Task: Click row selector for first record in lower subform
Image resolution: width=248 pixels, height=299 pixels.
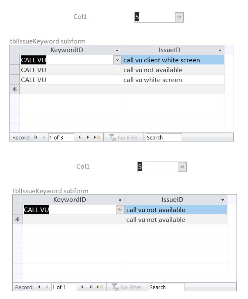Action: coord(18,210)
